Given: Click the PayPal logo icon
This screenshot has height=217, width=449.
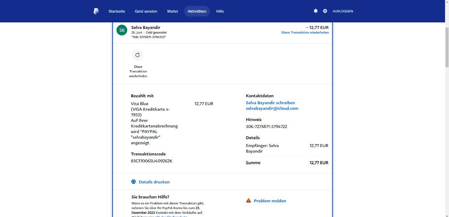Looking at the screenshot, I should (x=96, y=11).
